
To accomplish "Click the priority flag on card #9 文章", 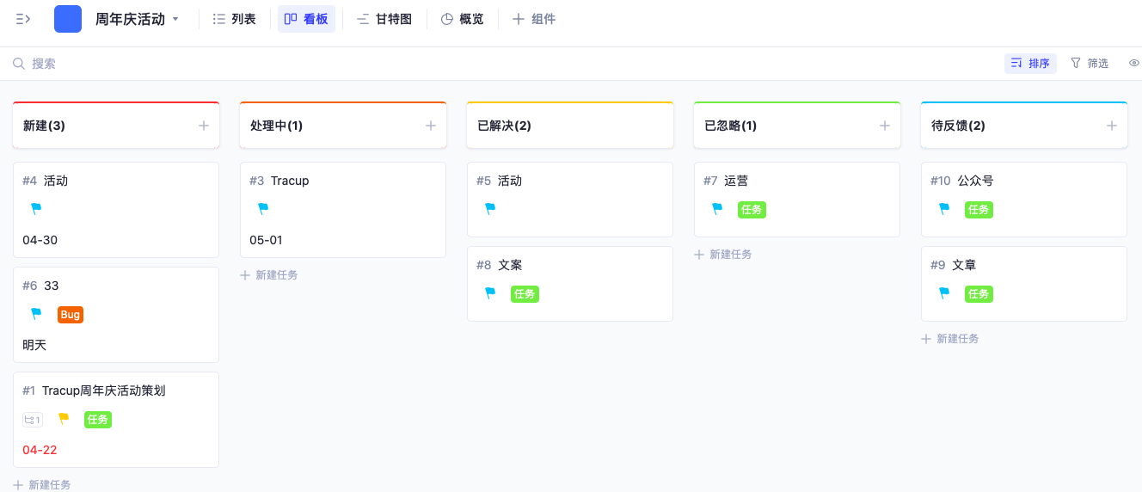I will click(944, 293).
